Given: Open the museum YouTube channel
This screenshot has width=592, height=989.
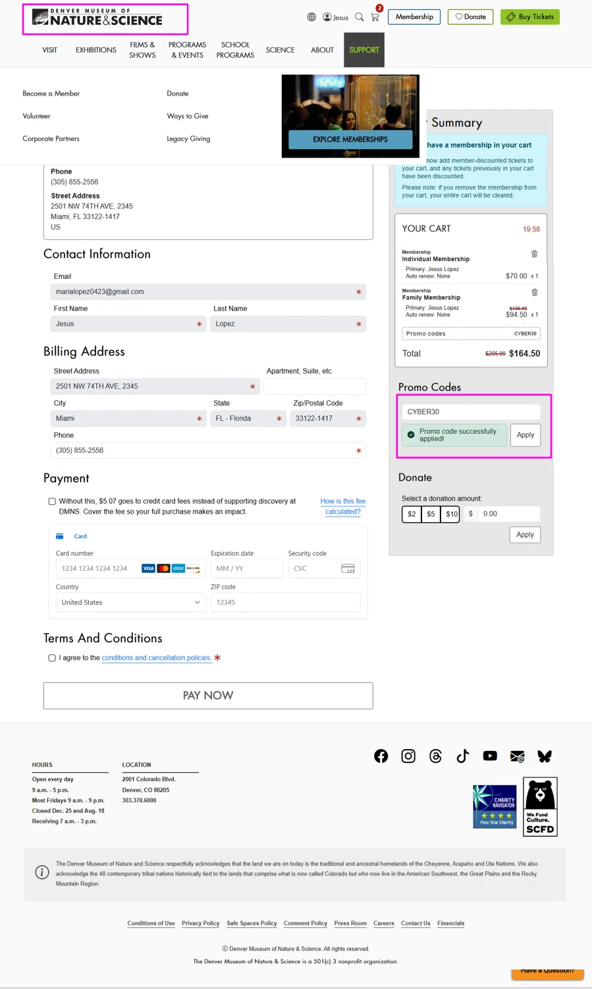Looking at the screenshot, I should click(490, 756).
